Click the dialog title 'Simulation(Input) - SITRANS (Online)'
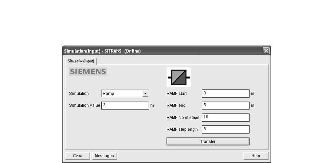 coord(102,51)
